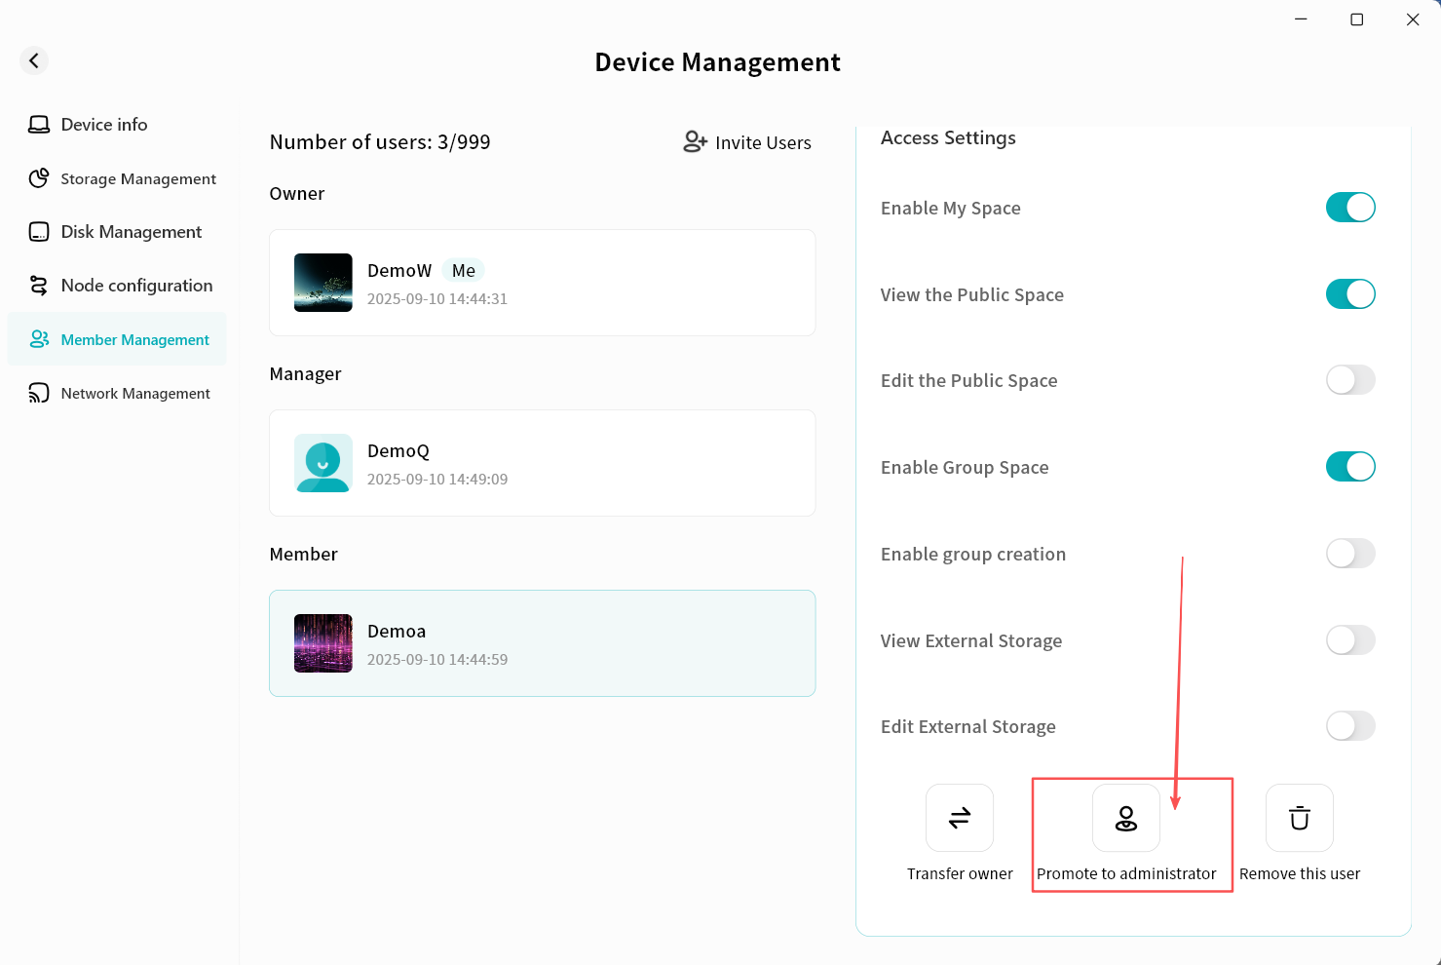Enable View External Storage switch

pyautogui.click(x=1350, y=640)
